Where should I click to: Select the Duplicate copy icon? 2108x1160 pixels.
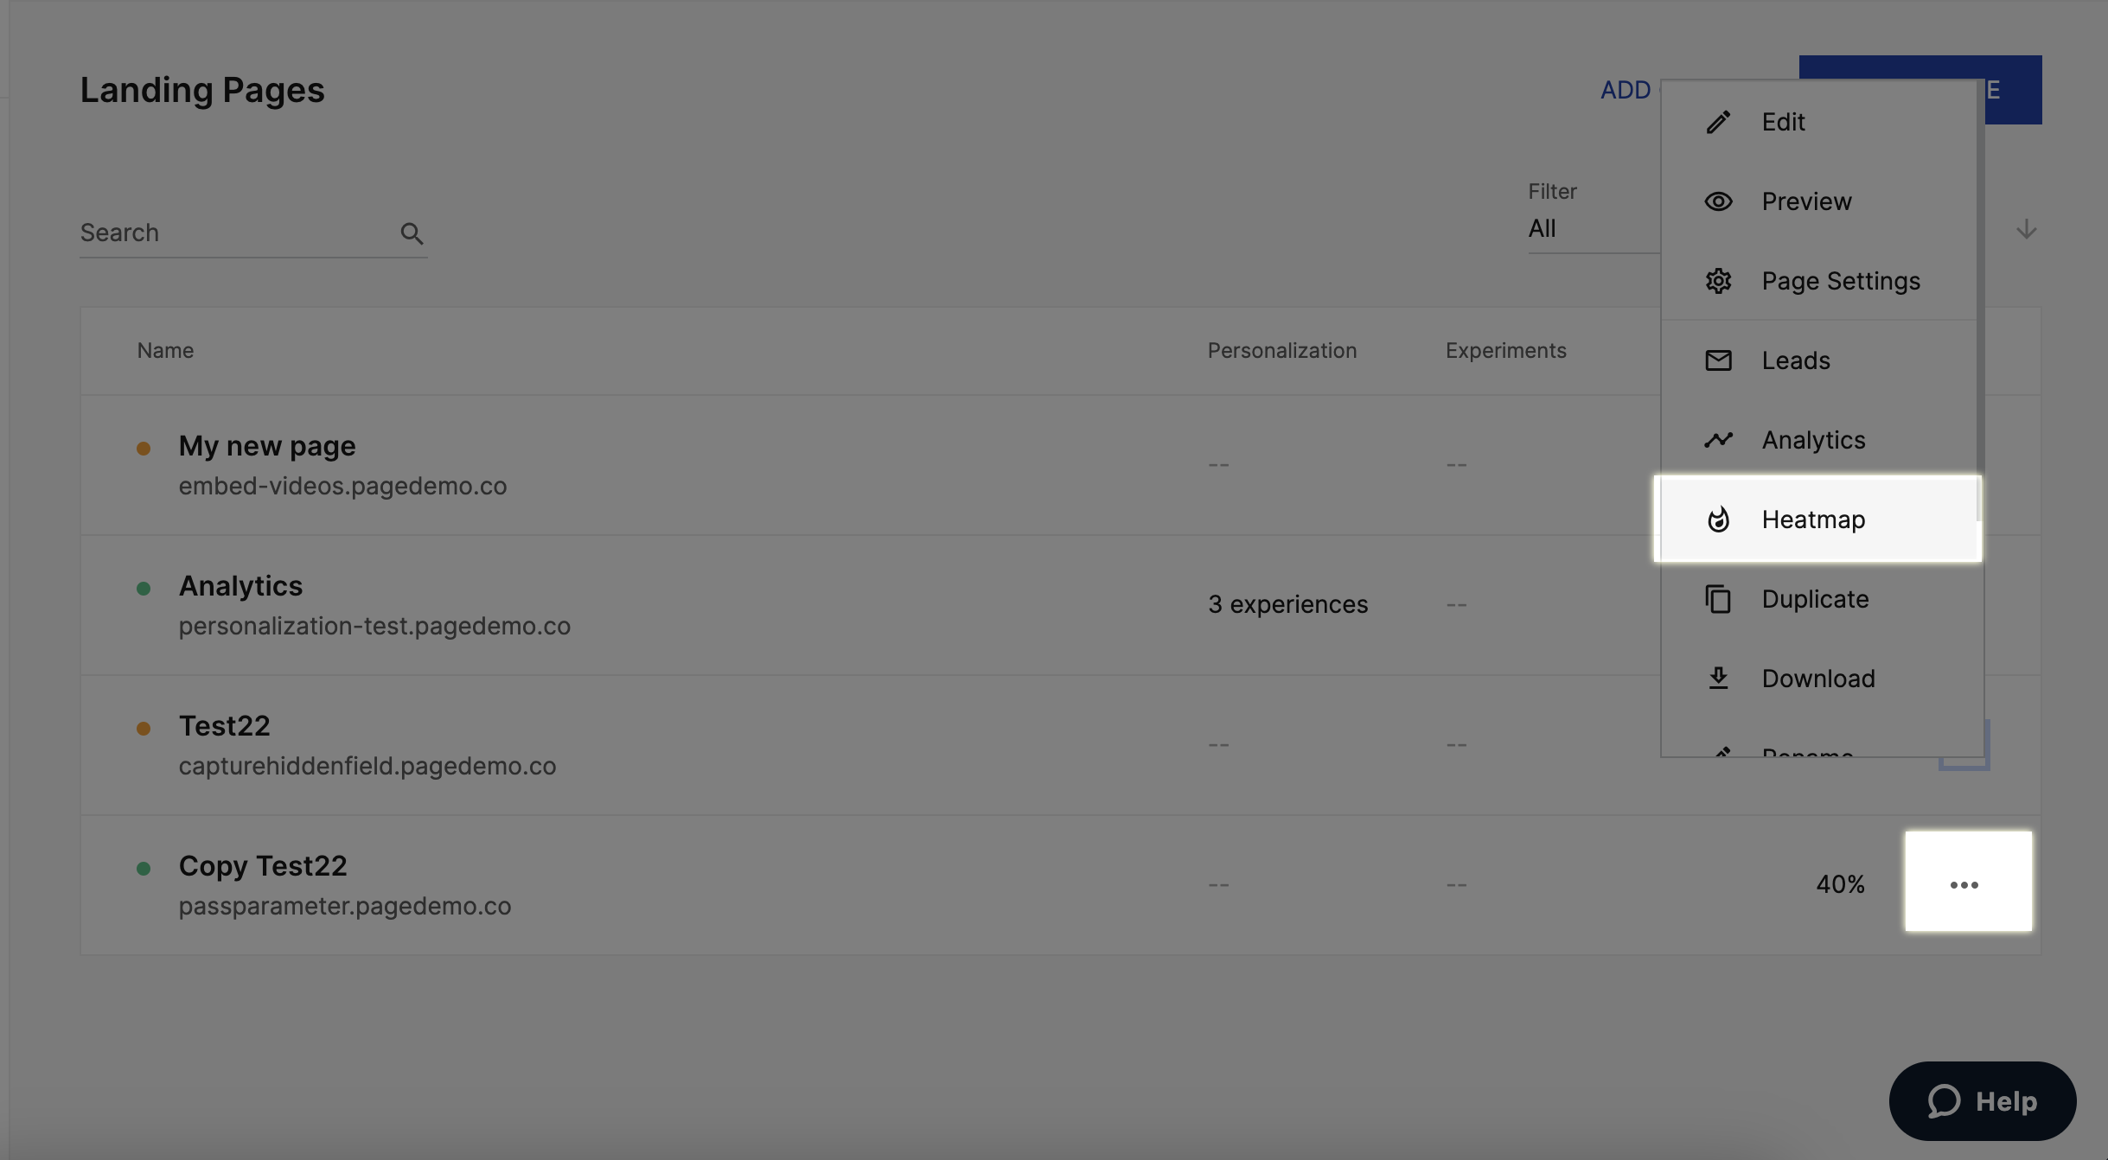click(1718, 598)
